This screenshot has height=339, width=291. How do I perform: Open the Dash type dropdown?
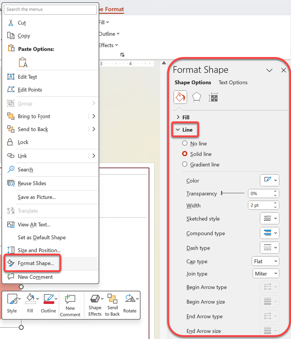click(269, 248)
